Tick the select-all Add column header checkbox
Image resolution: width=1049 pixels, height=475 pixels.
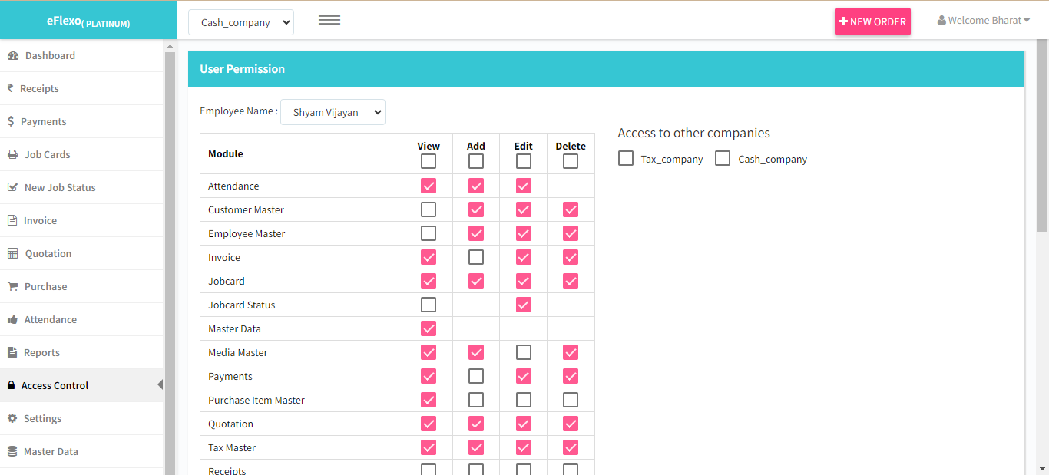click(476, 161)
